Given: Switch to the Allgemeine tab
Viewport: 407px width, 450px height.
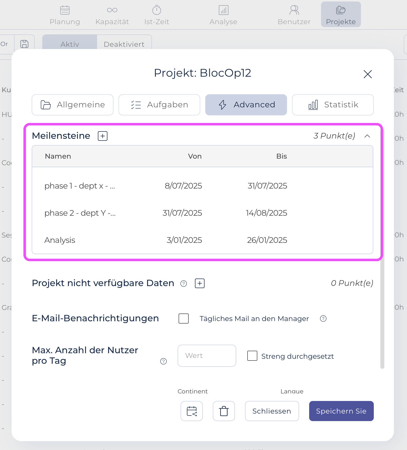Looking at the screenshot, I should (x=72, y=105).
